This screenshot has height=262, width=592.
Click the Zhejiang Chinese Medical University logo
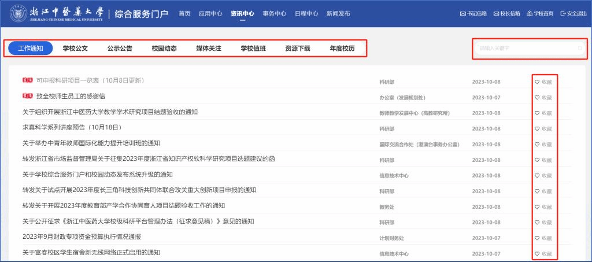tap(21, 13)
